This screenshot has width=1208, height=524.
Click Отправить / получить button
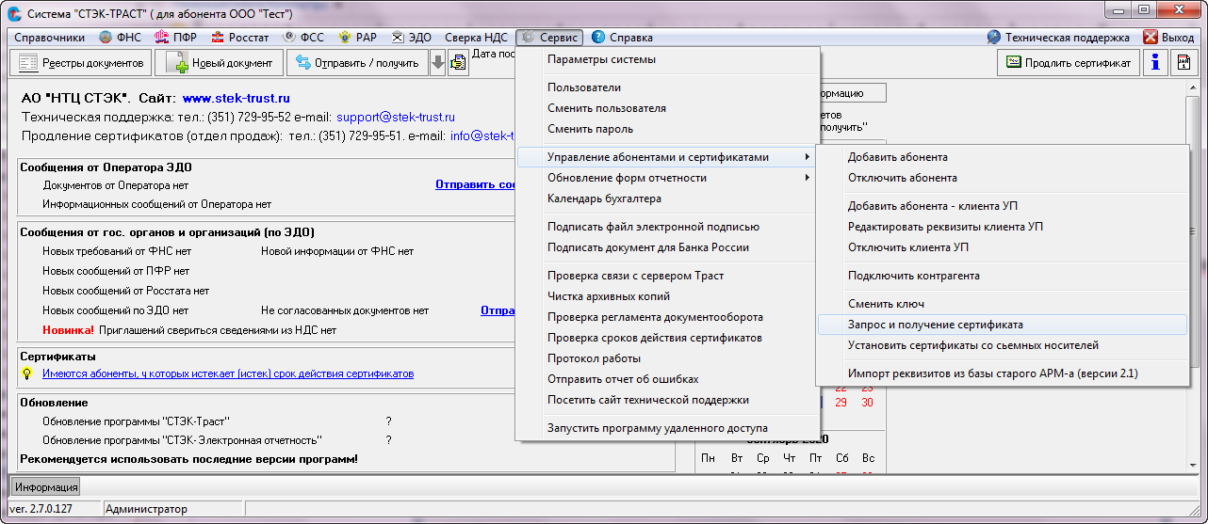click(357, 63)
